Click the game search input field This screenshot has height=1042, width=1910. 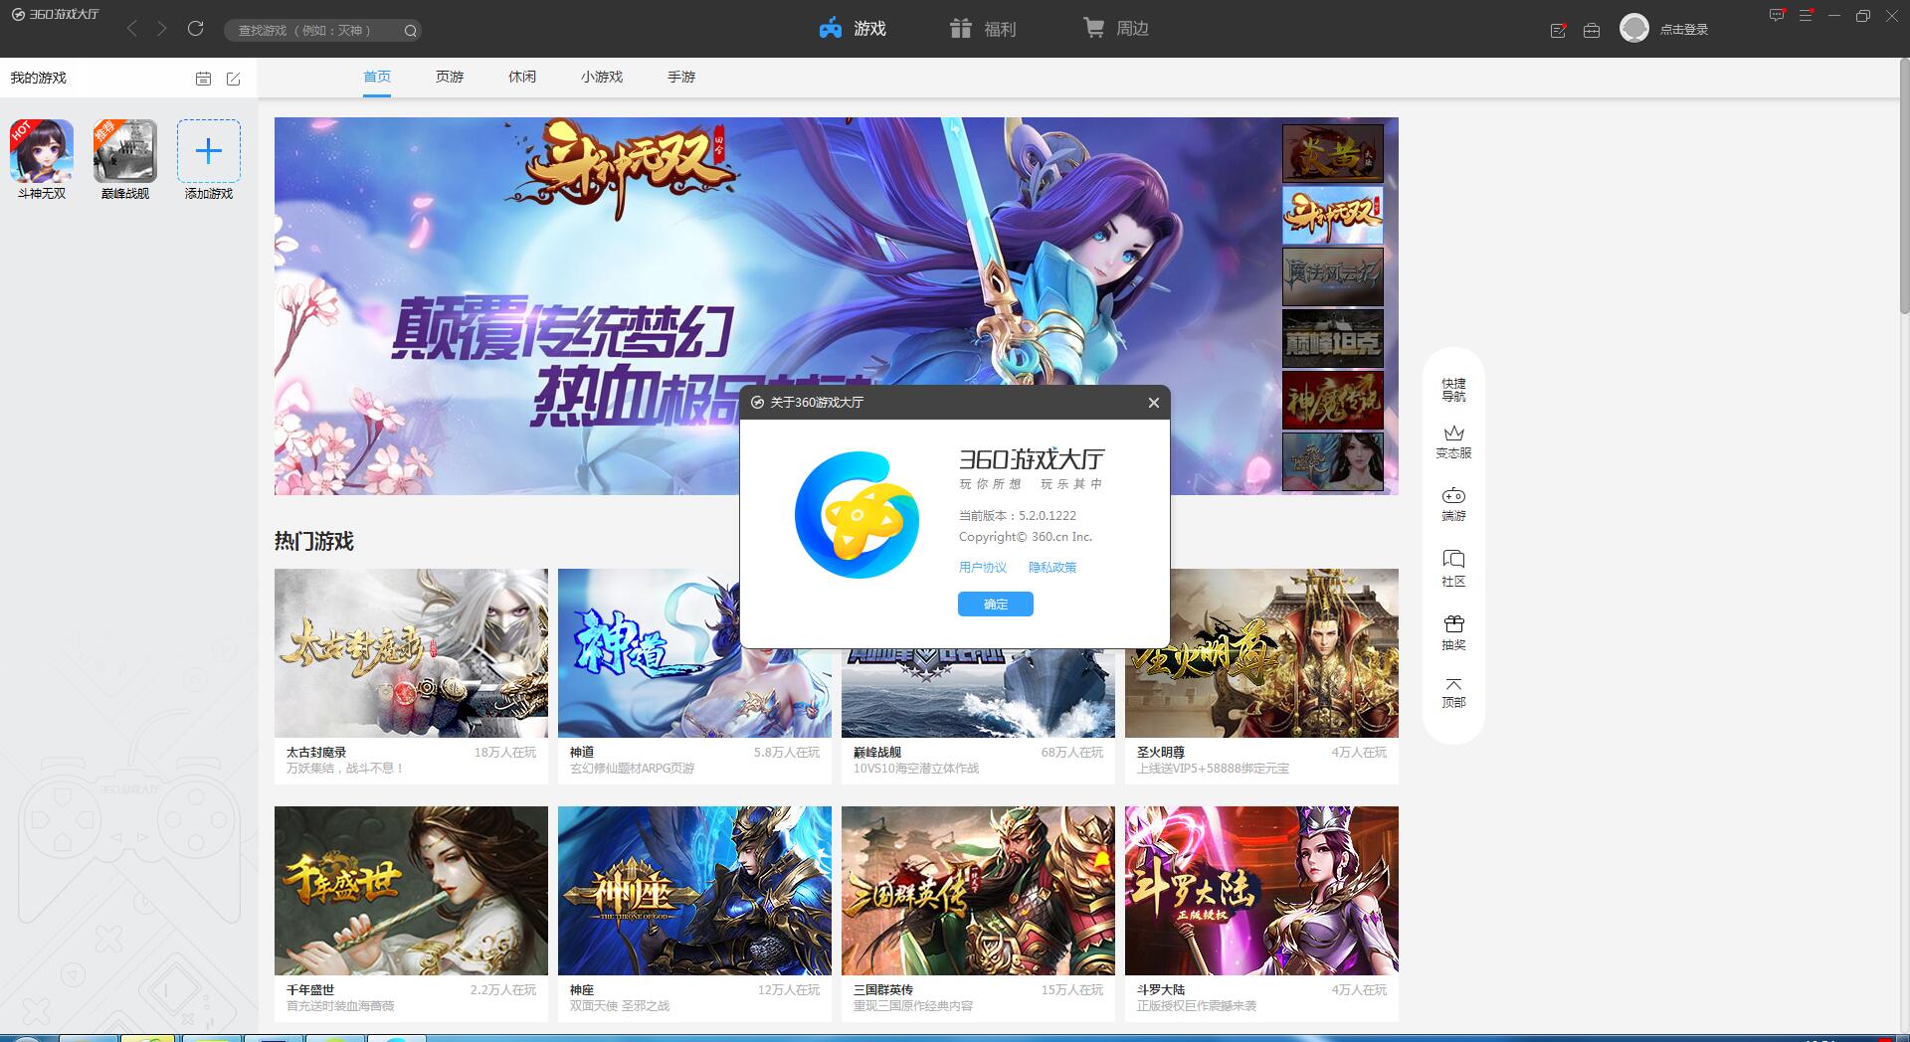pos(308,31)
